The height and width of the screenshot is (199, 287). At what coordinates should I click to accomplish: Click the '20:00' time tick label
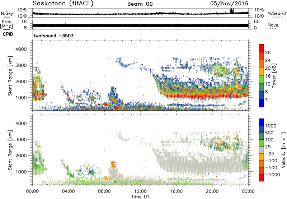pos(212,191)
